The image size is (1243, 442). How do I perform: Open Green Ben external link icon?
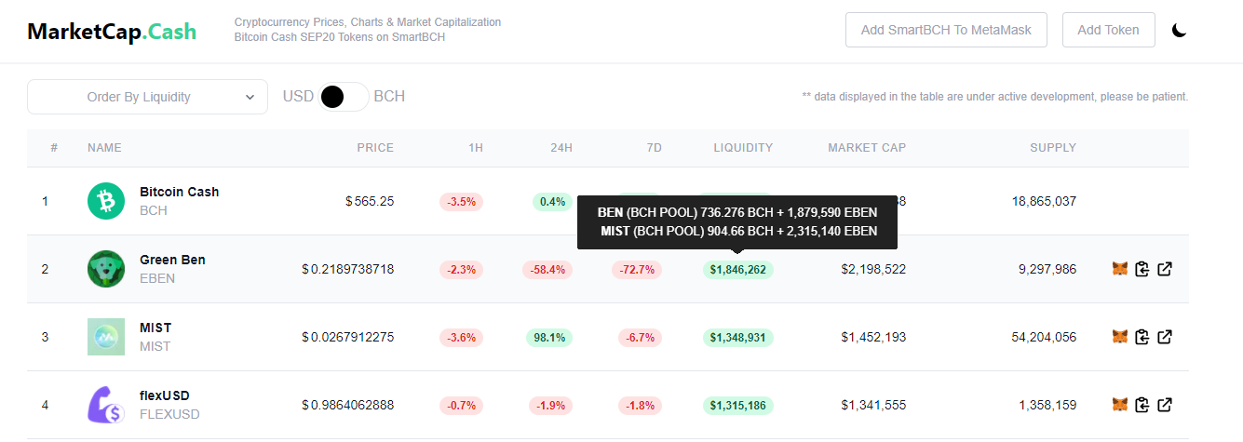[1165, 269]
